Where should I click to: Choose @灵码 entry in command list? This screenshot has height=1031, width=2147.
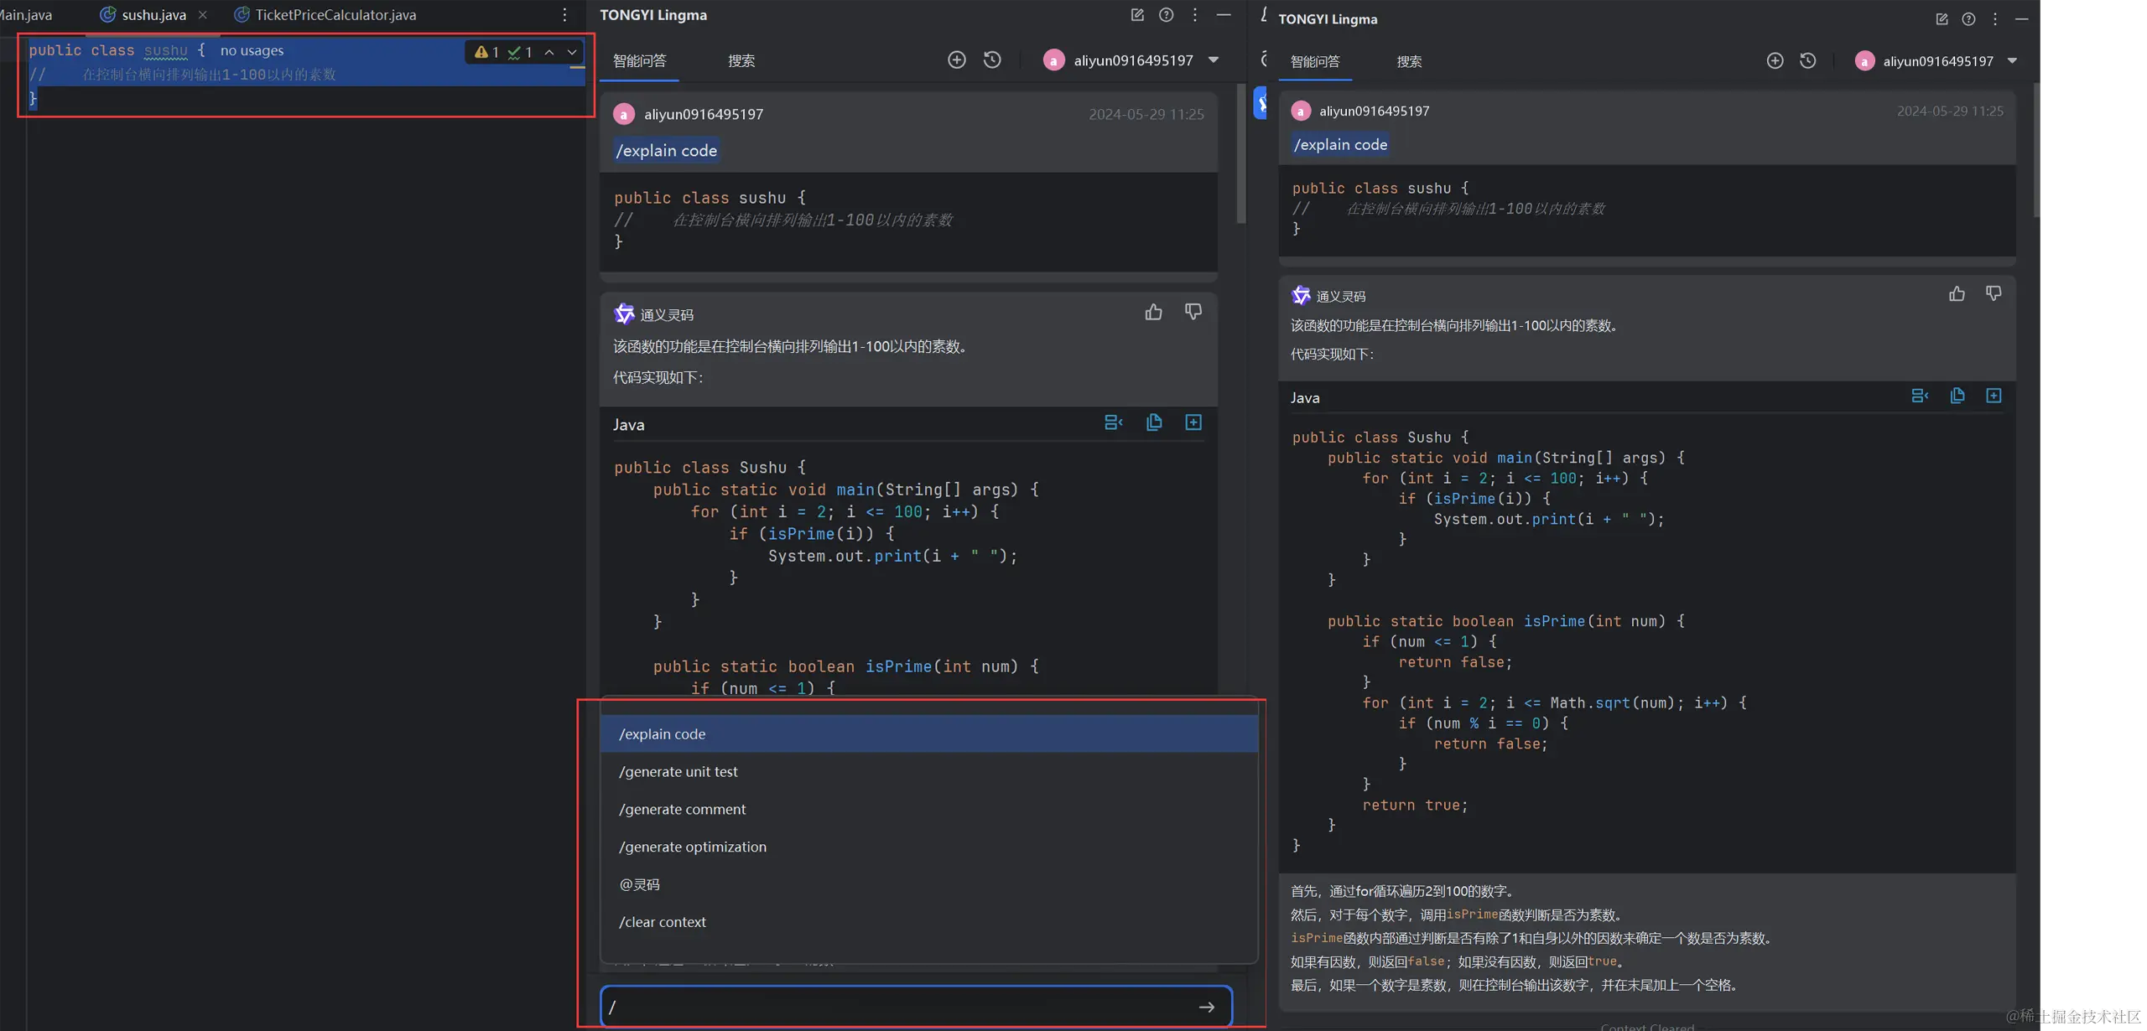(929, 884)
